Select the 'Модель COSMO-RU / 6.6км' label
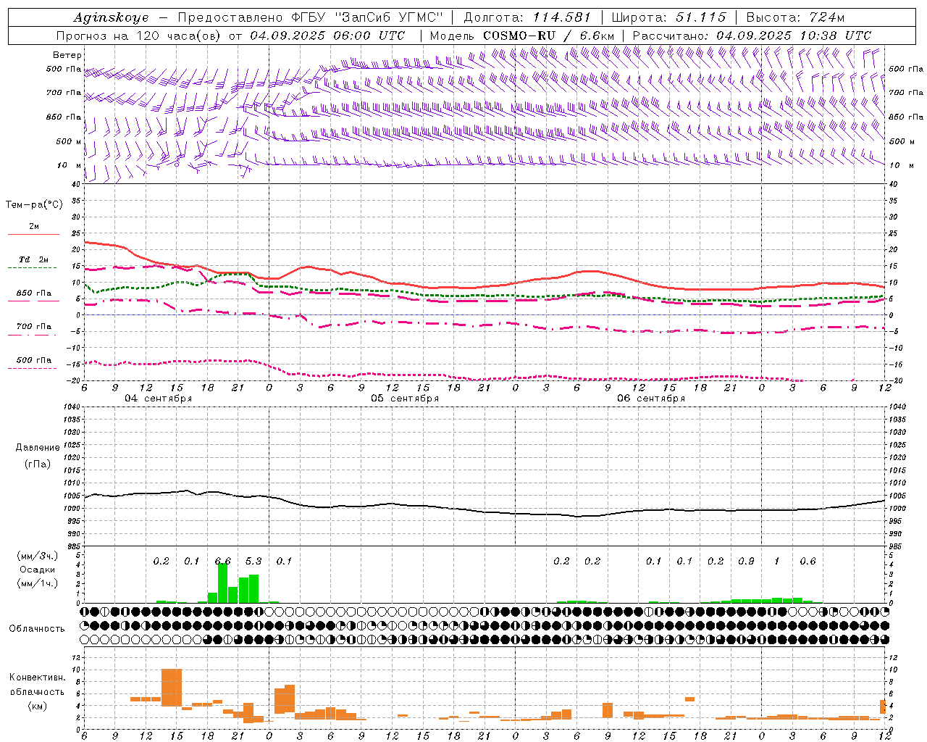 click(522, 36)
